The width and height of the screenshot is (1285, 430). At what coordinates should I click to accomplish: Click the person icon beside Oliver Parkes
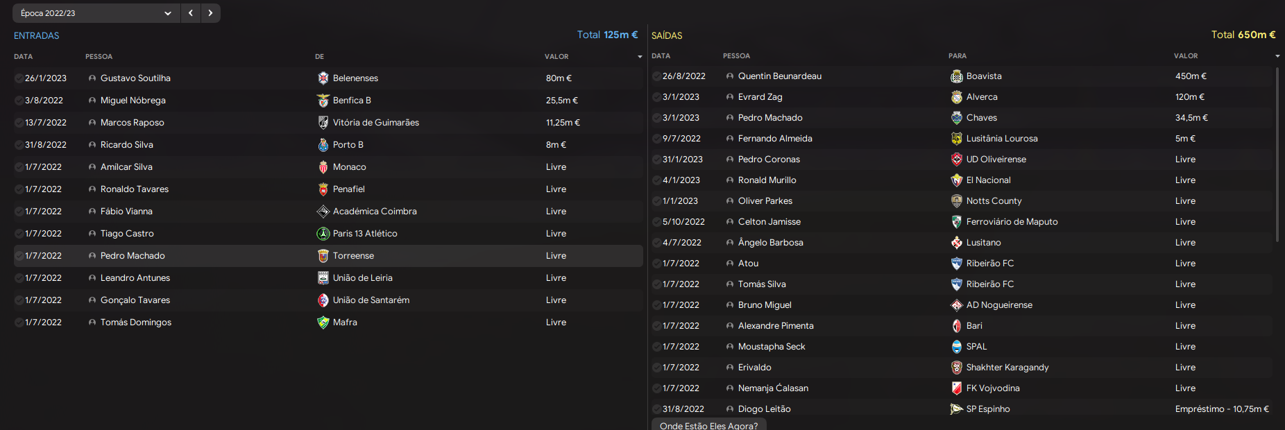(x=730, y=201)
